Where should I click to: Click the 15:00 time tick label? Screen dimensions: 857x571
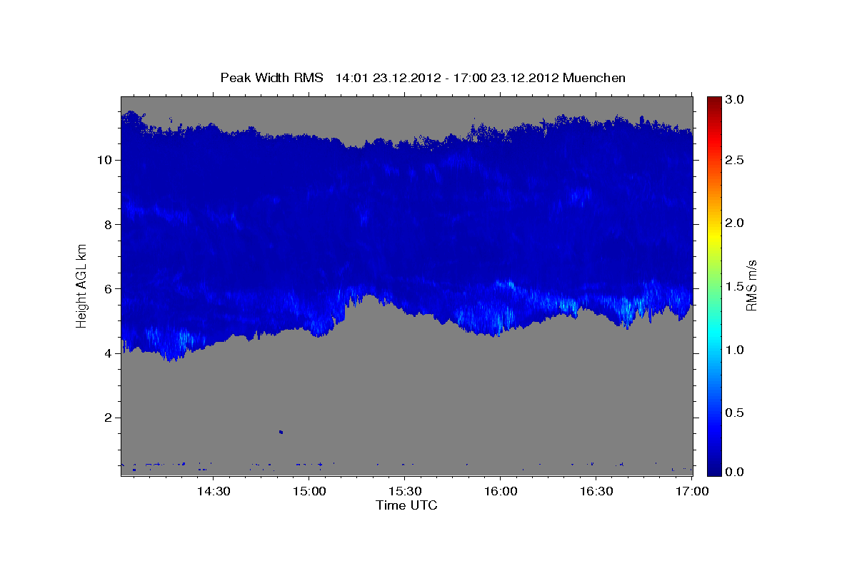[309, 492]
